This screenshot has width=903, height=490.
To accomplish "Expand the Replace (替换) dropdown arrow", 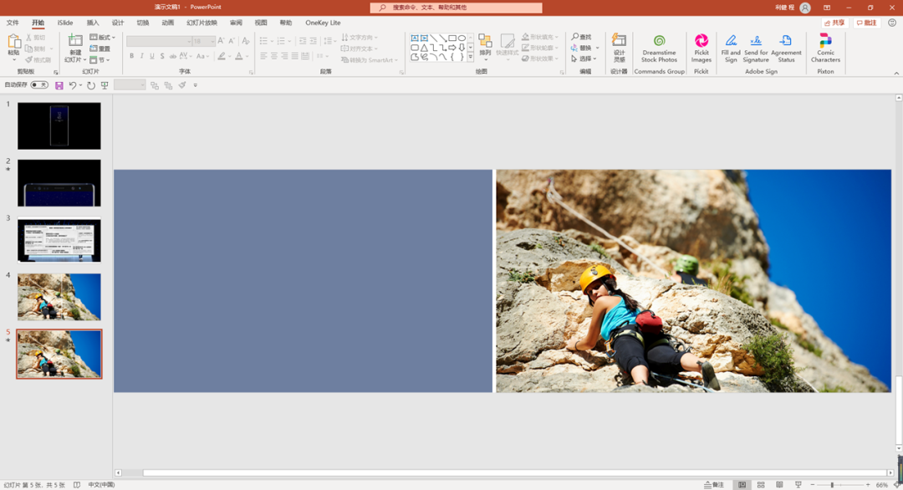I will (597, 48).
